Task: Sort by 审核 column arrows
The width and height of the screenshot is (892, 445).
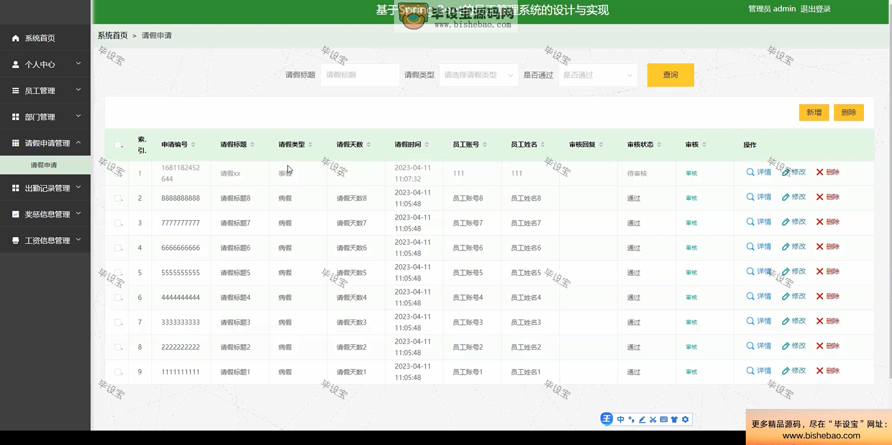Action: [x=704, y=145]
